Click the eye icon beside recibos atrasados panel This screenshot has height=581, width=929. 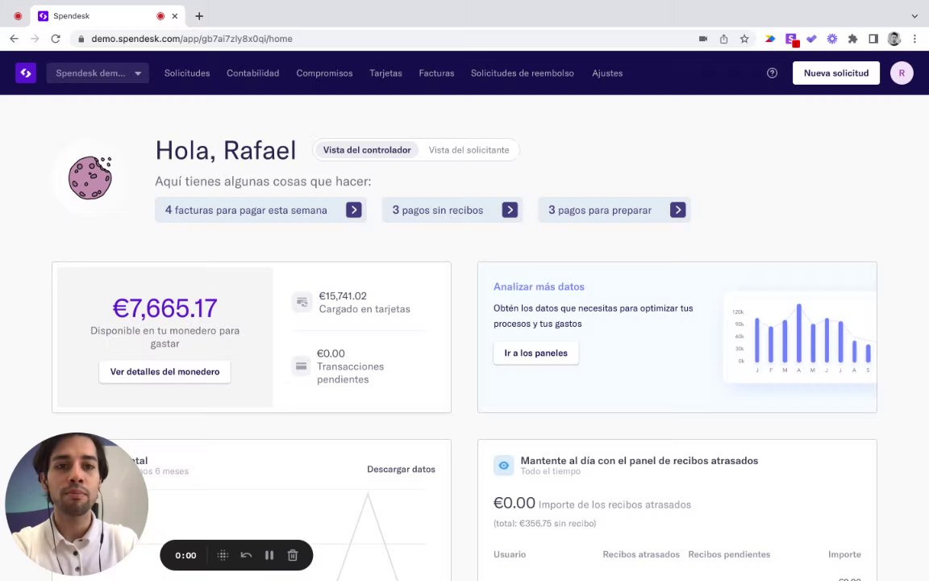[503, 466]
